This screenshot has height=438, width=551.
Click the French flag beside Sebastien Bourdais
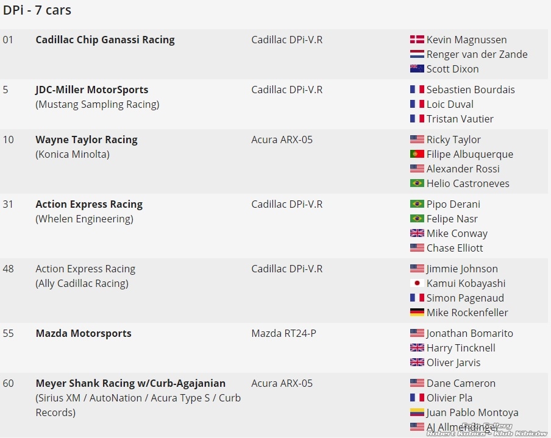(417, 90)
